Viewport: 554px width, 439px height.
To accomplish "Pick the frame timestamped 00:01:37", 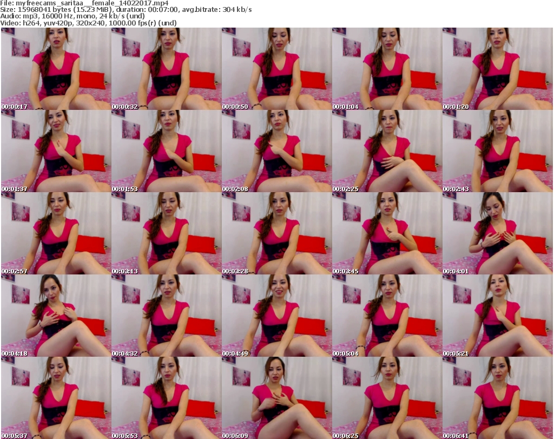I will (56, 151).
